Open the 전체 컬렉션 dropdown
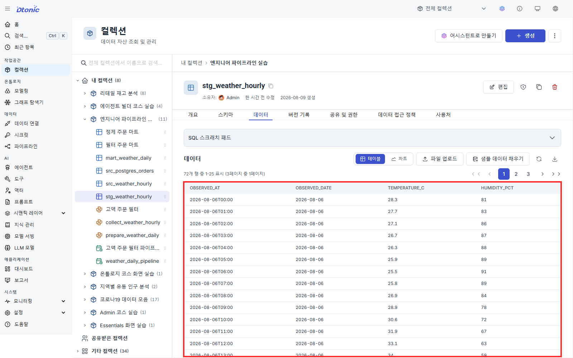 tap(452, 9)
